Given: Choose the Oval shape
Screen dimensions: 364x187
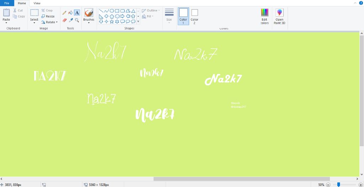Looking at the screenshot, I should point(112,11).
